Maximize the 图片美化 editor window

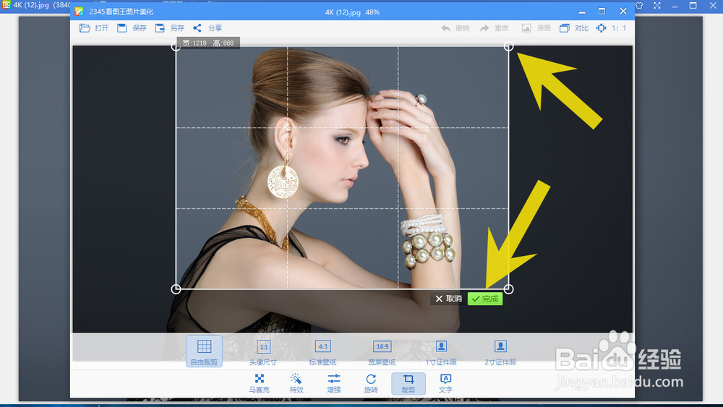(x=602, y=12)
